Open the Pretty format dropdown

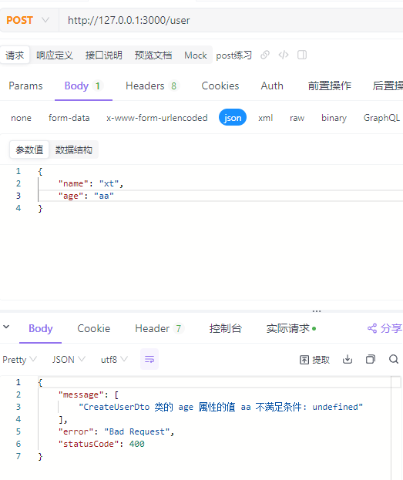click(19, 359)
